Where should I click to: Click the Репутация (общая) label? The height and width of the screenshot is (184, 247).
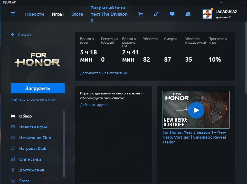pos(110,41)
